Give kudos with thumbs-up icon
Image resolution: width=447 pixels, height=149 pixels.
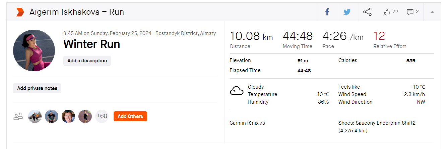(387, 12)
